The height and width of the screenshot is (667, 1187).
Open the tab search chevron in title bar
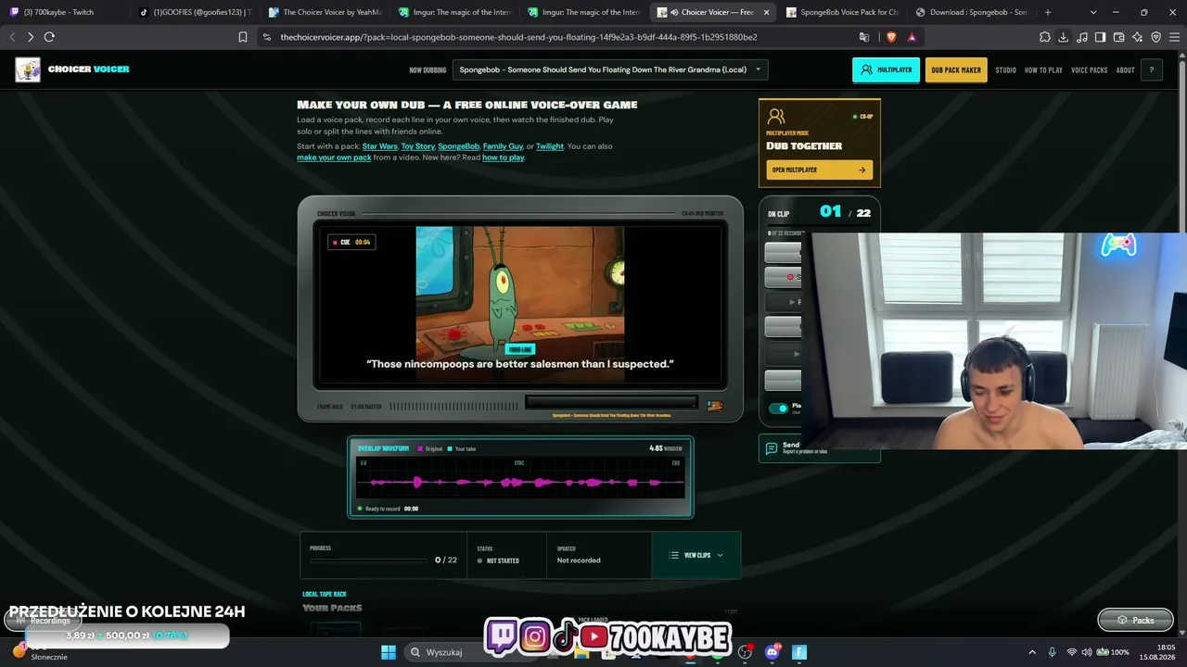[1093, 12]
